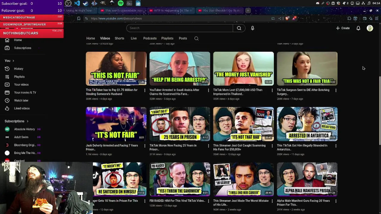Go to the channel Home tab
381x214 pixels.
click(x=90, y=38)
